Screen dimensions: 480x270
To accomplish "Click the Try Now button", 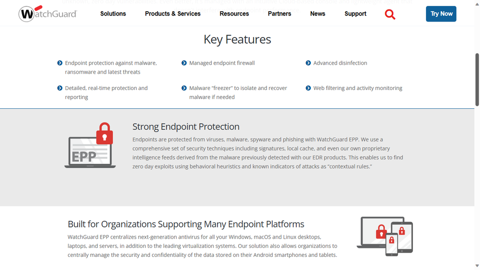I will (441, 14).
